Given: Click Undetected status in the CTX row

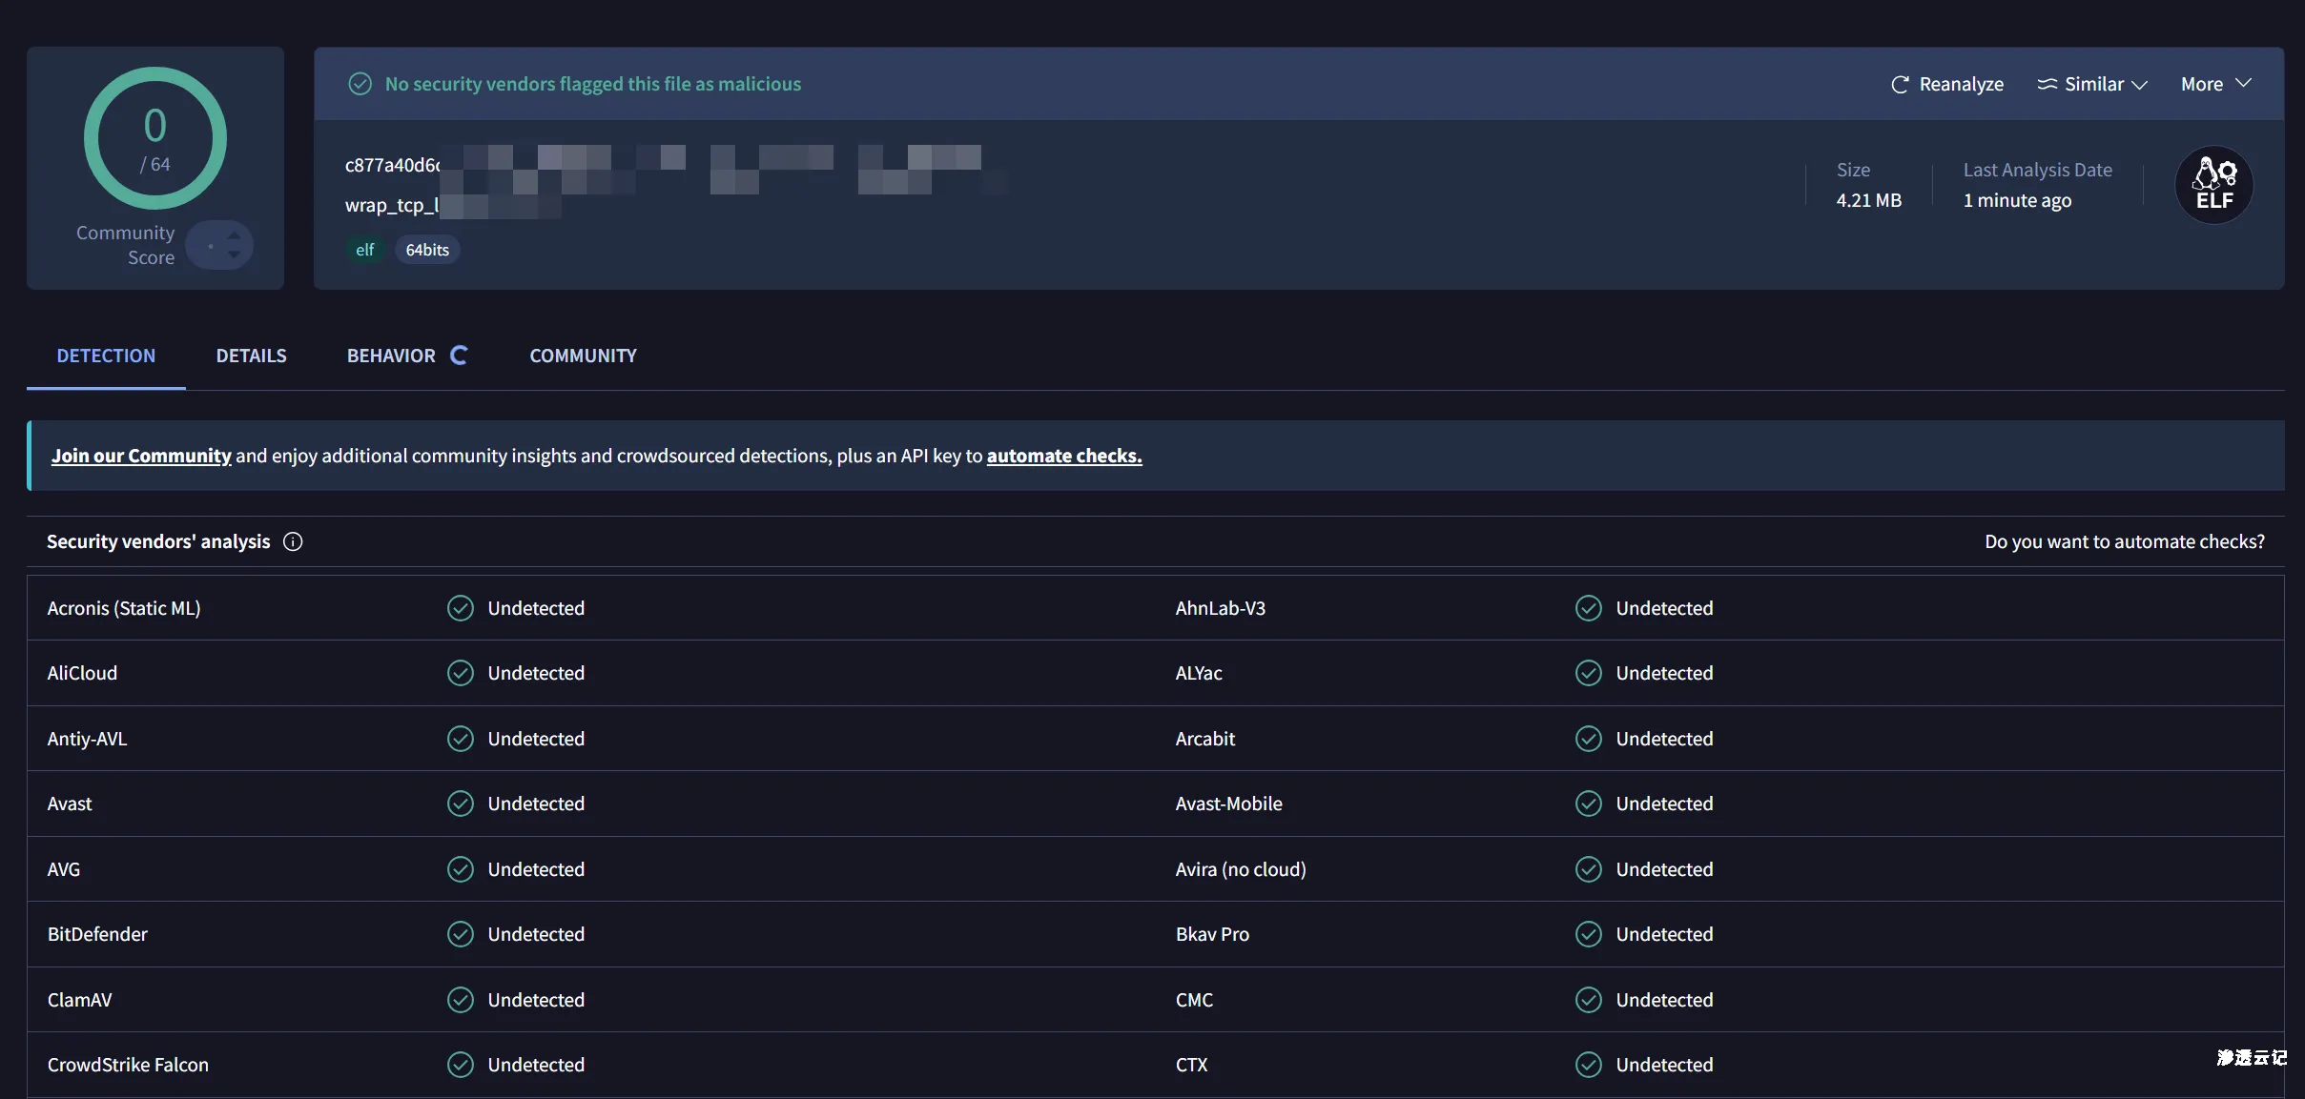Looking at the screenshot, I should pos(1664,1065).
